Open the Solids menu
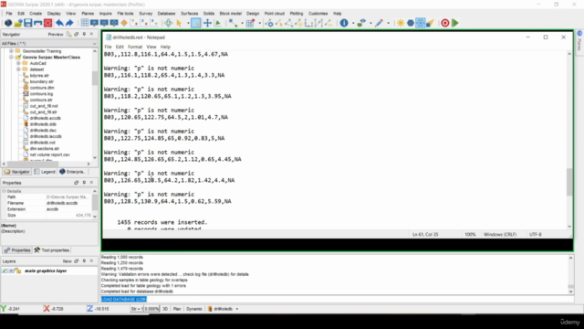The height and width of the screenshot is (329, 584). click(x=209, y=14)
